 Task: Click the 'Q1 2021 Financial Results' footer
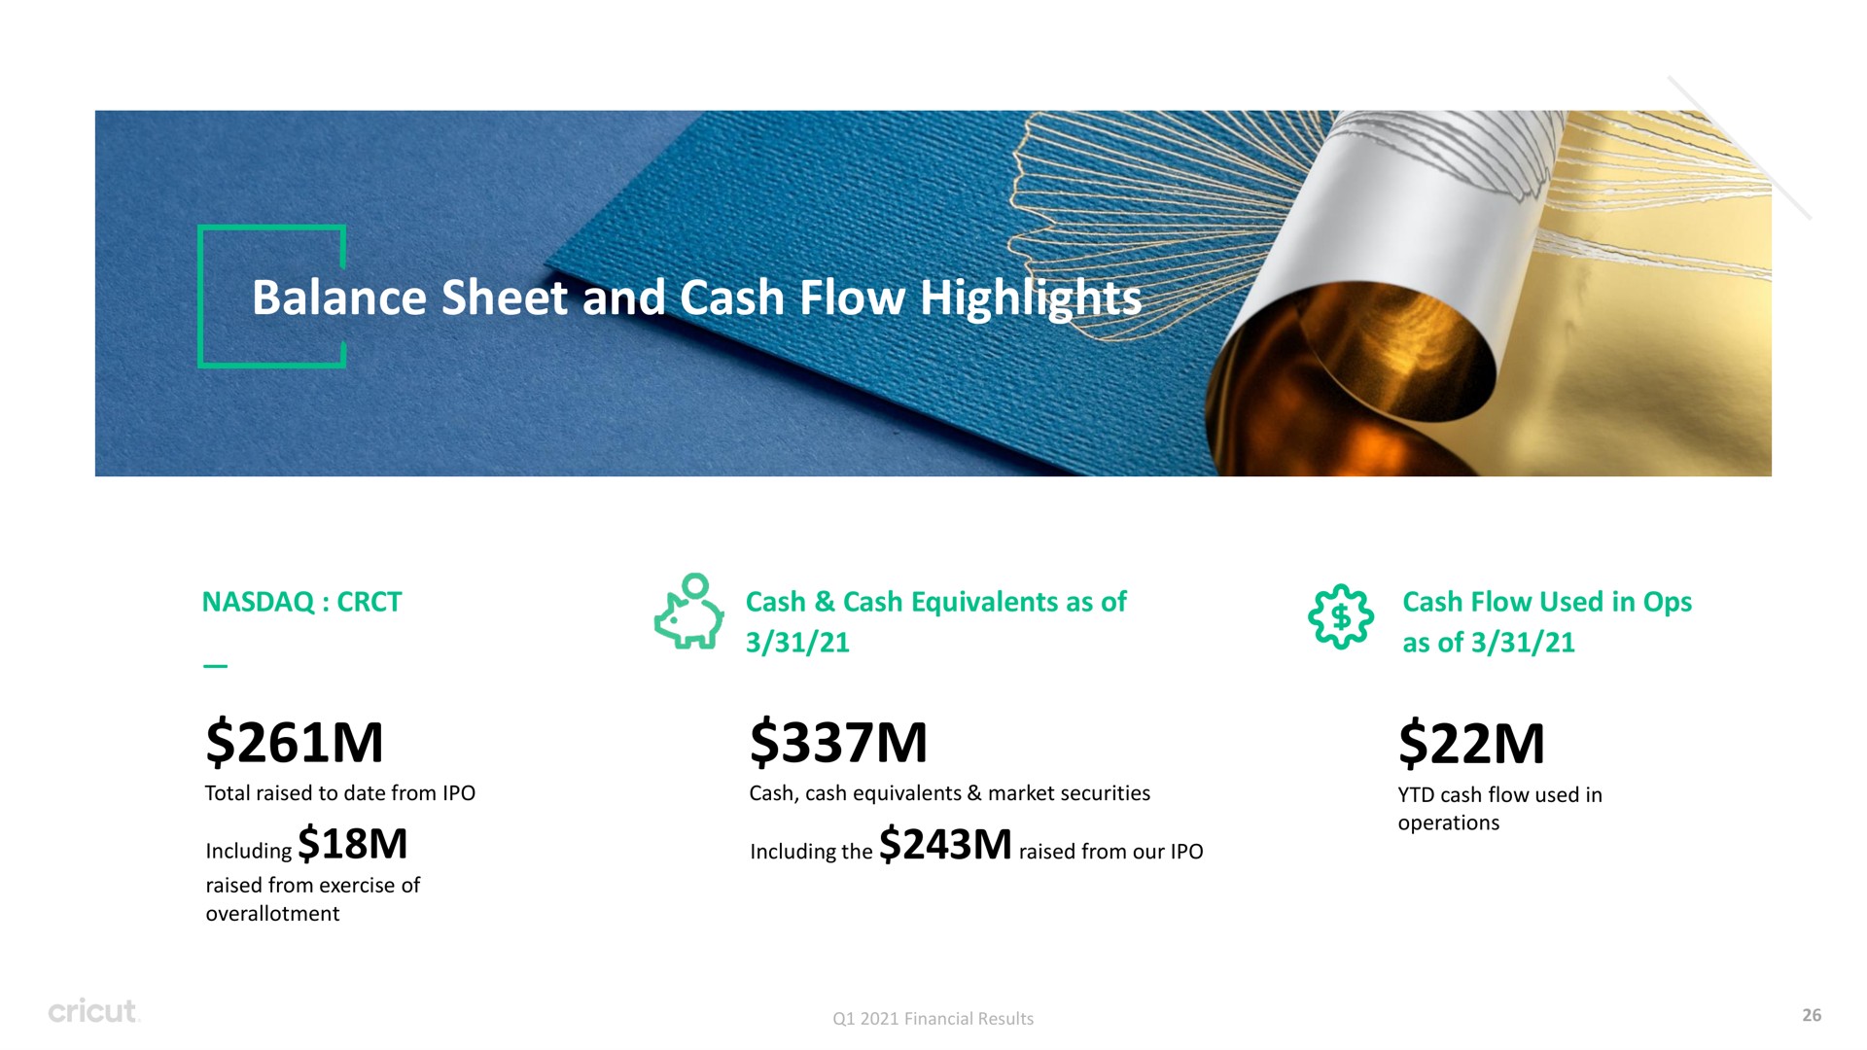pos(933,1019)
